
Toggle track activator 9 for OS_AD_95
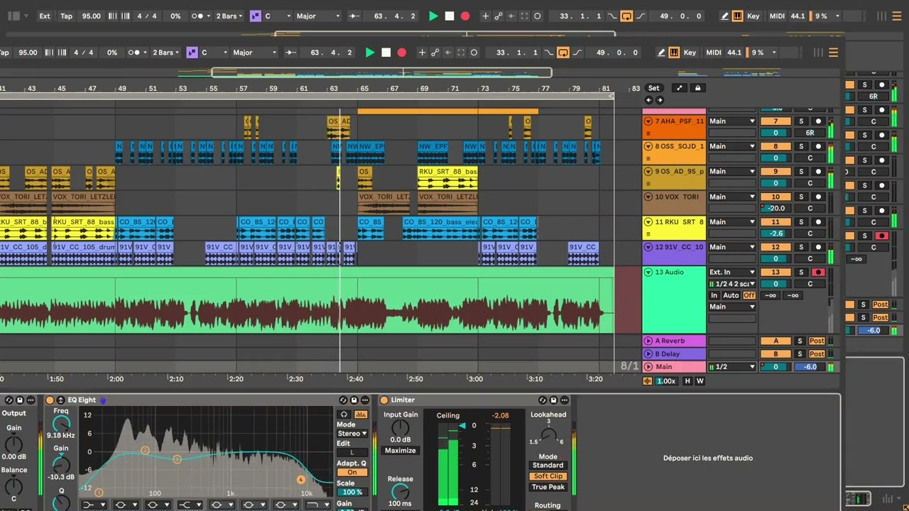(775, 171)
